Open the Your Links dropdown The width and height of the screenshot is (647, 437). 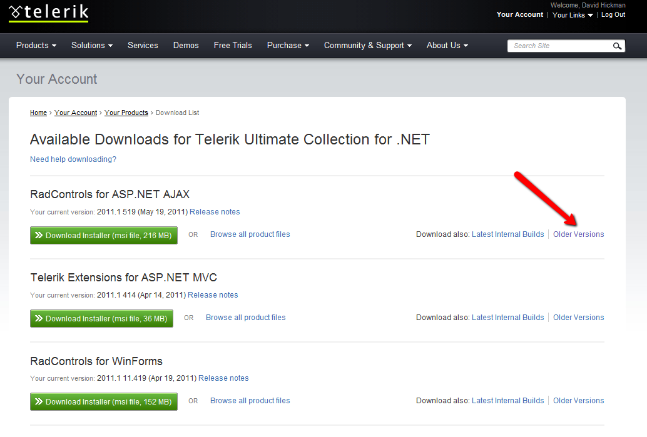point(573,15)
